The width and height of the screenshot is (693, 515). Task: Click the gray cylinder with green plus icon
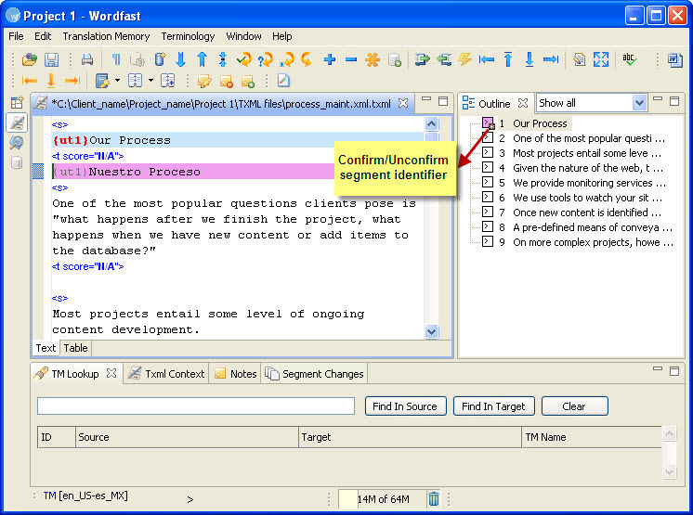coord(394,59)
